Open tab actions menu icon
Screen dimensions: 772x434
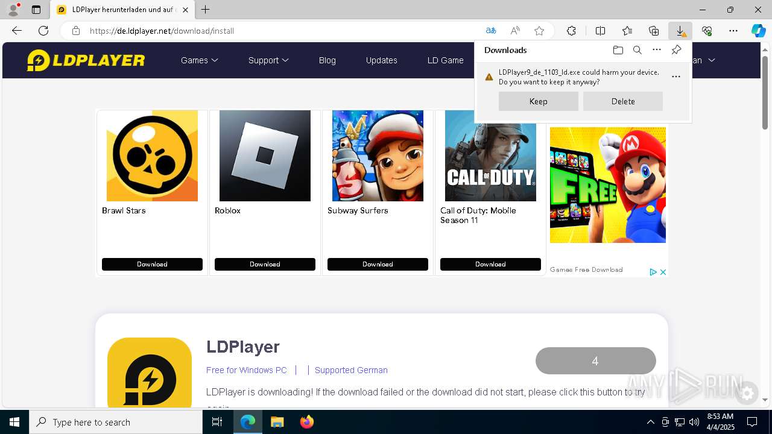(36, 10)
